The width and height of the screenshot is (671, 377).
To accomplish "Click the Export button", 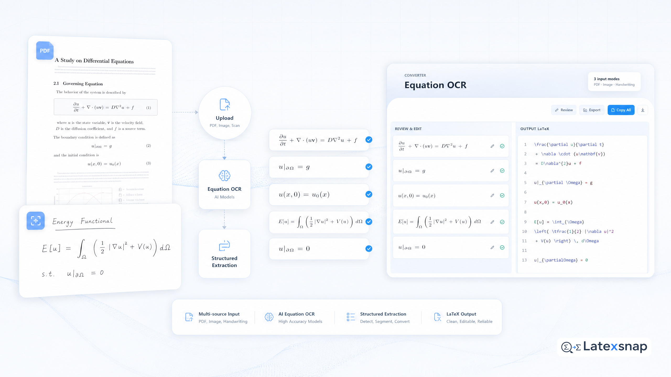I will pyautogui.click(x=592, y=110).
